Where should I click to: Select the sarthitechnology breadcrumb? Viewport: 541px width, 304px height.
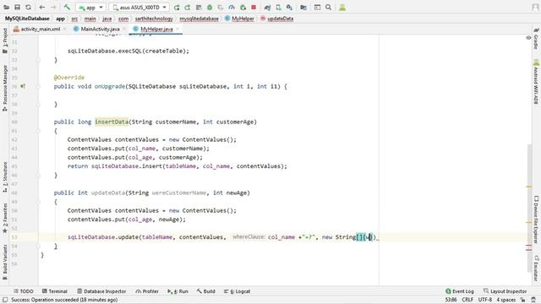click(154, 19)
